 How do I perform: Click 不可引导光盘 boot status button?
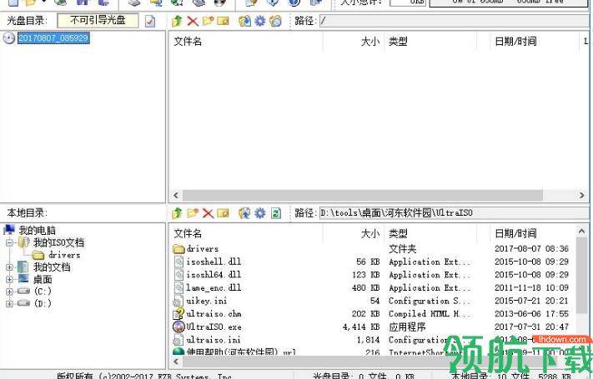tap(98, 20)
